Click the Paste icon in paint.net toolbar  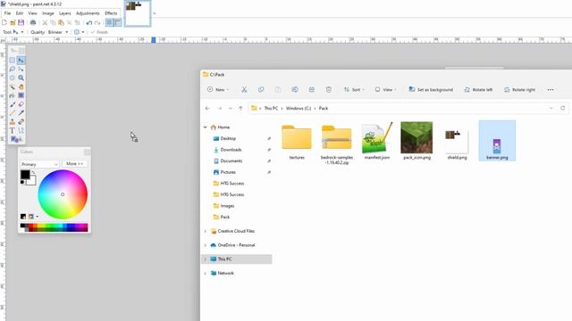pyautogui.click(x=61, y=22)
